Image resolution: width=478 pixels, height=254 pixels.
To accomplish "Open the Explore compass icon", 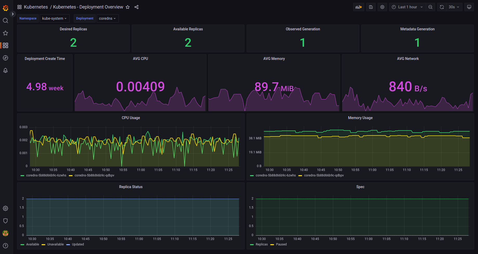I will tap(5, 58).
